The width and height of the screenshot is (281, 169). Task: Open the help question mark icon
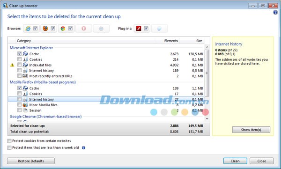point(275,12)
